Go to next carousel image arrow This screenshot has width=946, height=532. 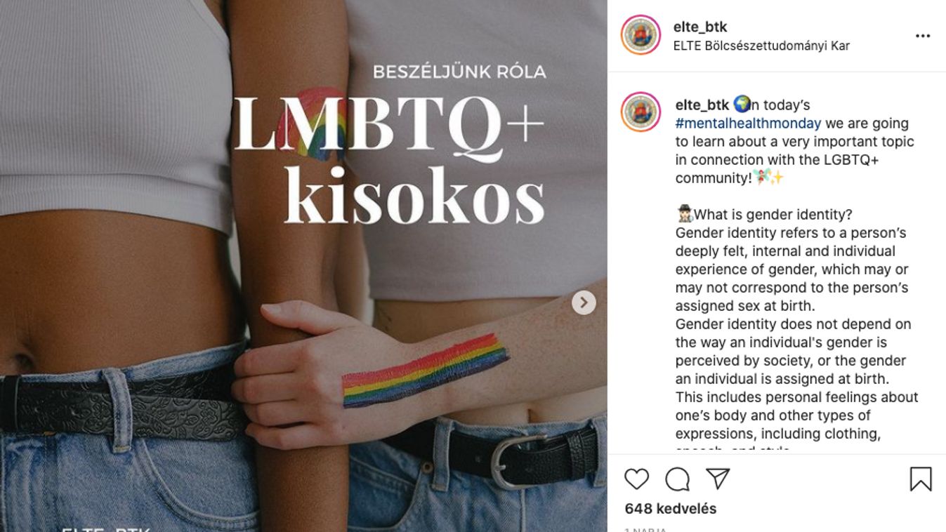pos(584,302)
